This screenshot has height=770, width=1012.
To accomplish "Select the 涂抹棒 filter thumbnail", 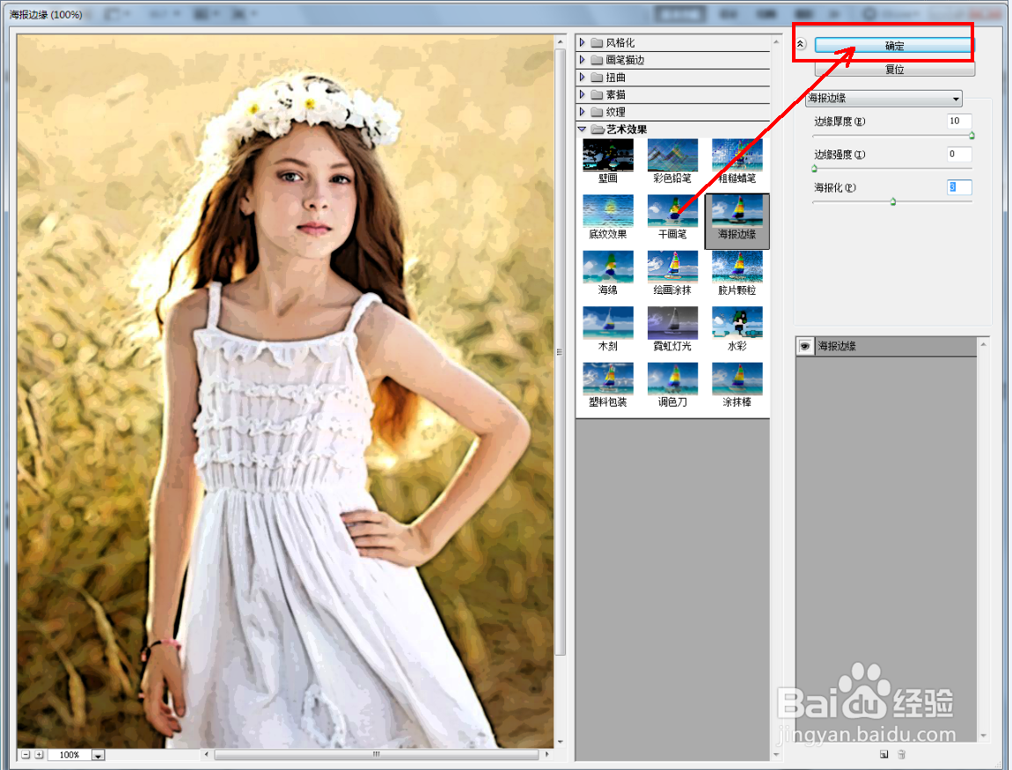I will pos(737,379).
